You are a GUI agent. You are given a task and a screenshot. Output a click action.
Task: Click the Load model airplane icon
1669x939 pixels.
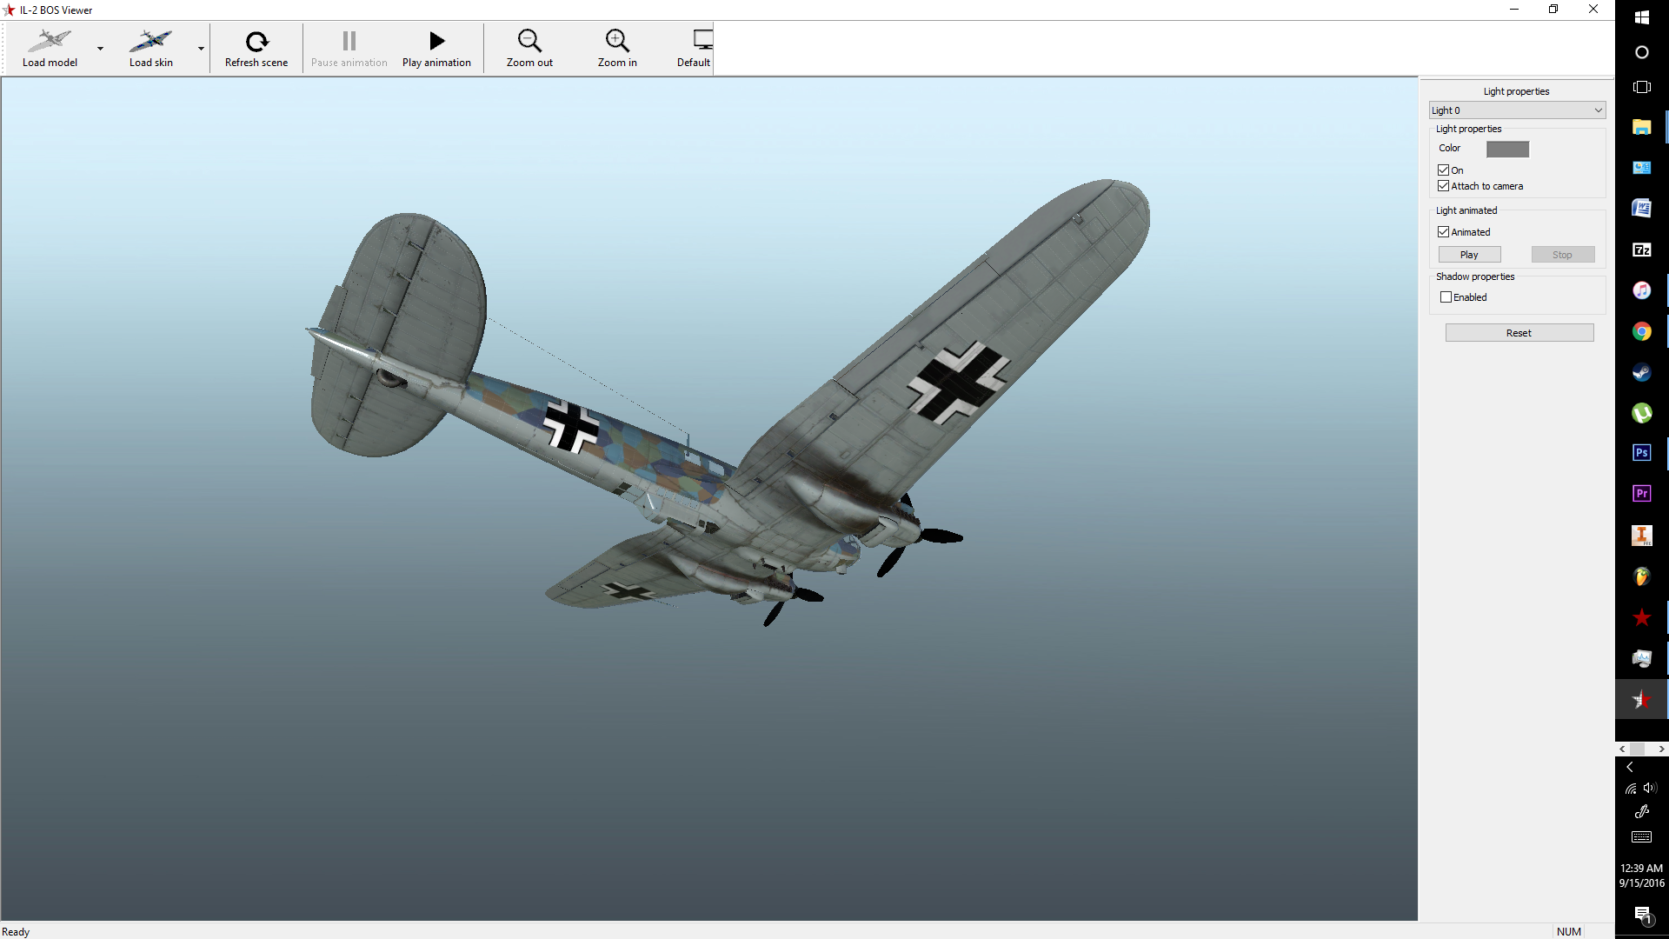coord(50,40)
